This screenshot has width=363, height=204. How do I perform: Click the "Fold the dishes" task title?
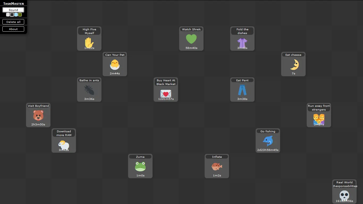point(242,31)
